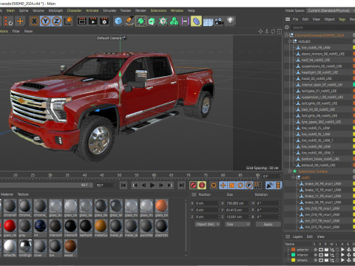This screenshot has height=266, width=355.
Task: Click the timeline marker at frame 60
Action: coord(154,176)
